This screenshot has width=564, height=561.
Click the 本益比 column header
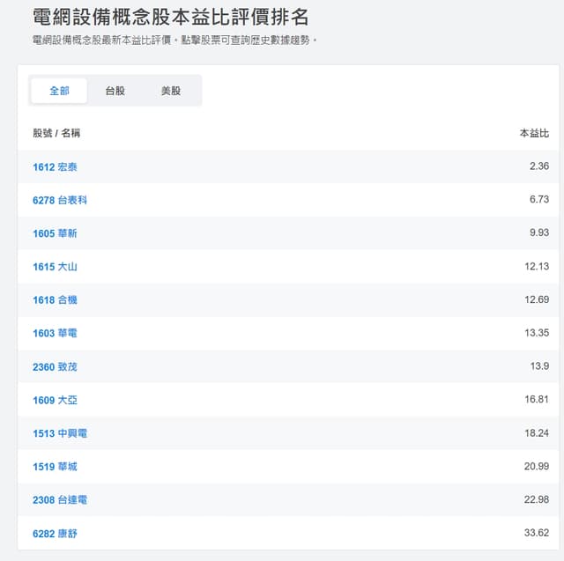click(534, 133)
